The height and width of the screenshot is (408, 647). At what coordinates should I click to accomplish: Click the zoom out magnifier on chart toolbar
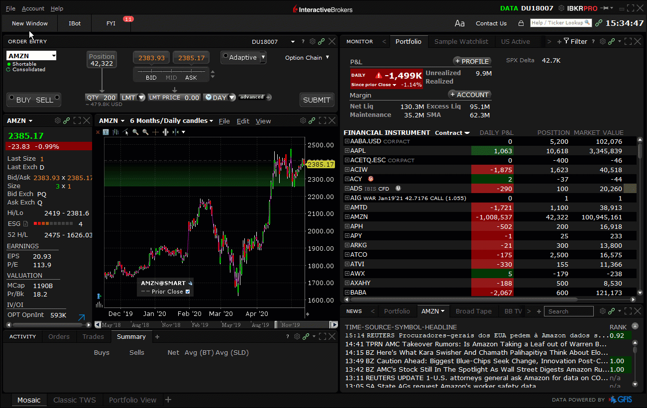point(145,132)
